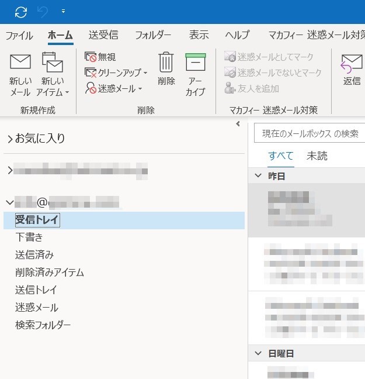The height and width of the screenshot is (379, 365).
Task: Click the Reply (返信) icon
Action: pos(352,63)
